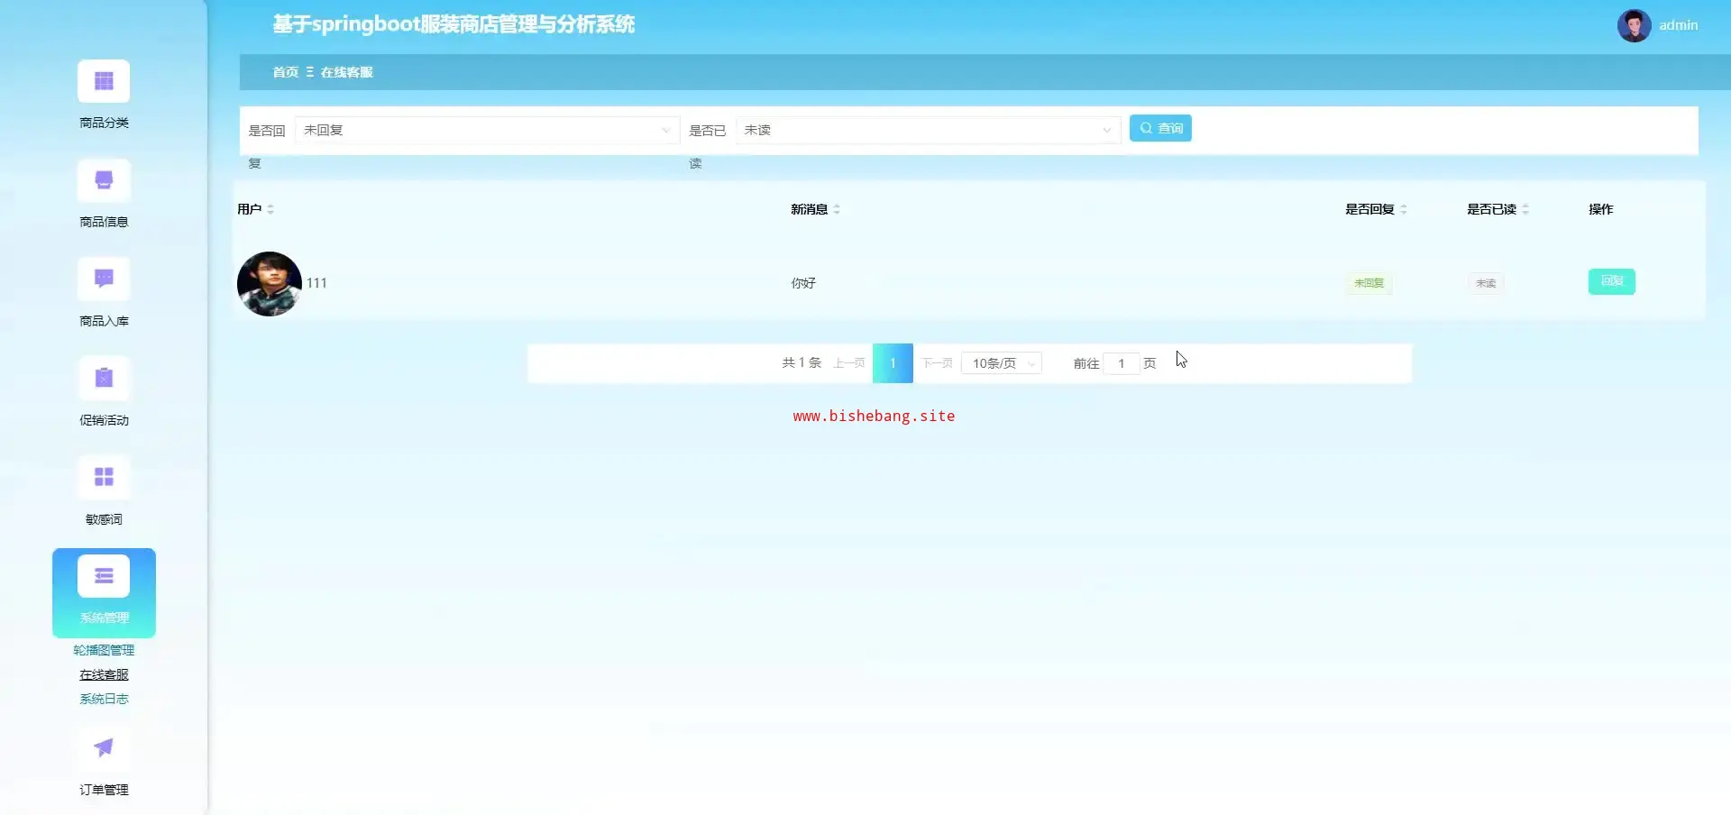Select page 1 in pagination
This screenshot has width=1731, height=815.
tap(893, 363)
